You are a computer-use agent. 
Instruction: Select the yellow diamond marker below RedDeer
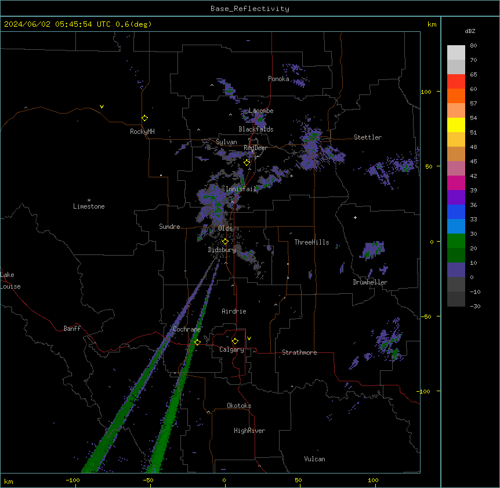click(x=247, y=163)
